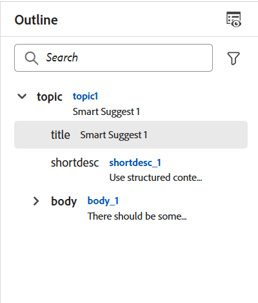The width and height of the screenshot is (258, 303).
Task: Collapse the topic node chevron
Action: pos(22,96)
